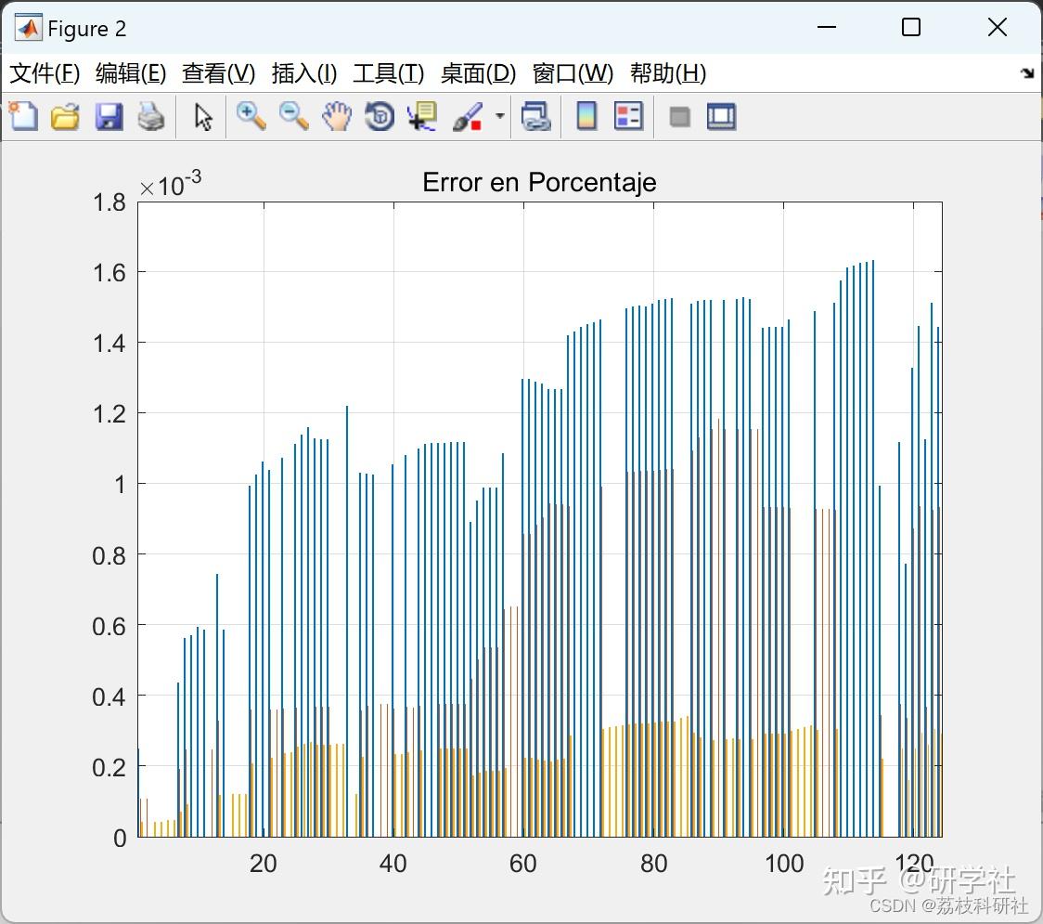Click the Link Plot icon
1043x924 pixels.
535,116
